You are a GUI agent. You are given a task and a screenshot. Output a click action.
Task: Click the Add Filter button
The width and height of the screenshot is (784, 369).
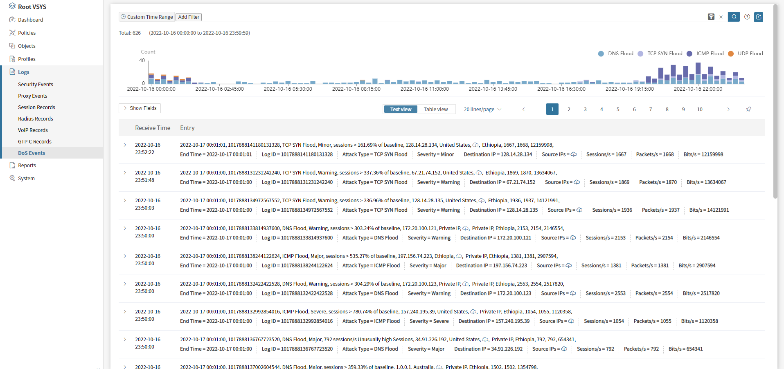(x=189, y=17)
